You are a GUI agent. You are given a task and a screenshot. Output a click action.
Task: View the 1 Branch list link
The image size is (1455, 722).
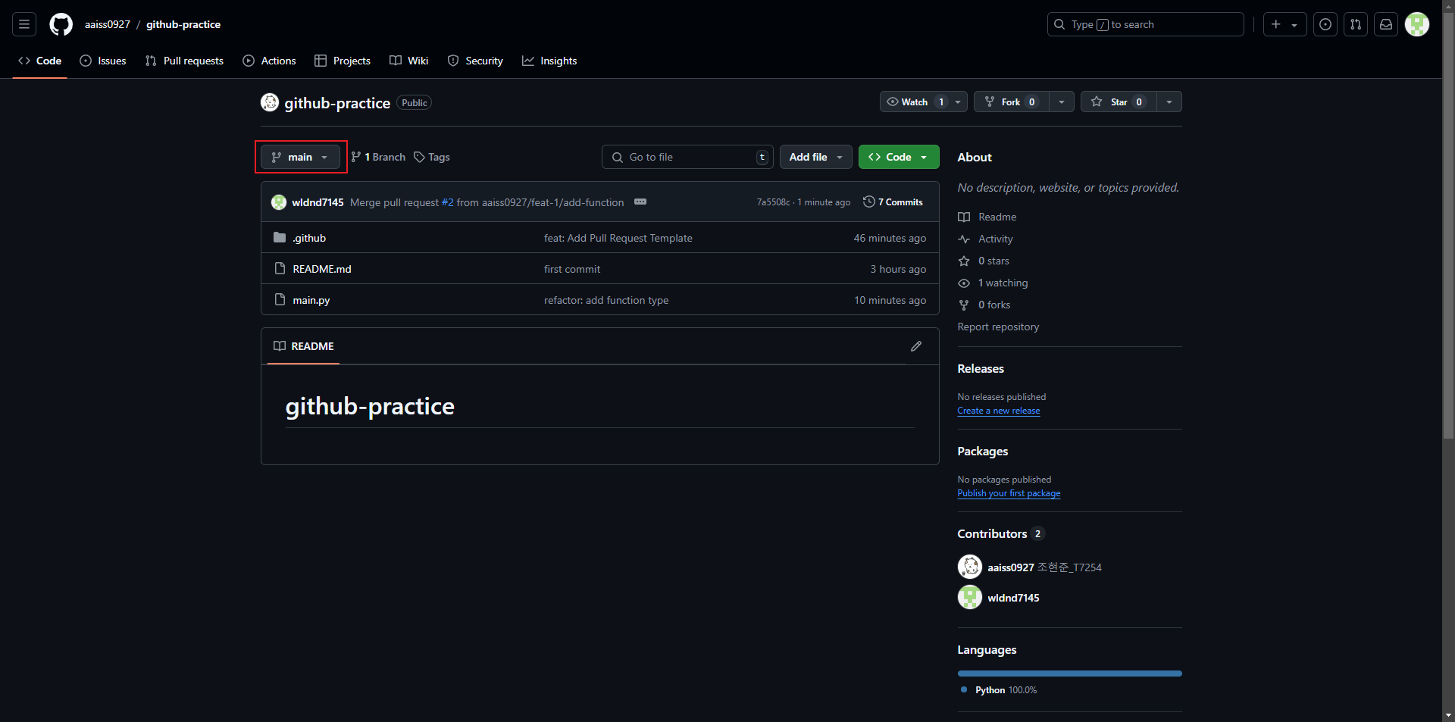pyautogui.click(x=378, y=157)
